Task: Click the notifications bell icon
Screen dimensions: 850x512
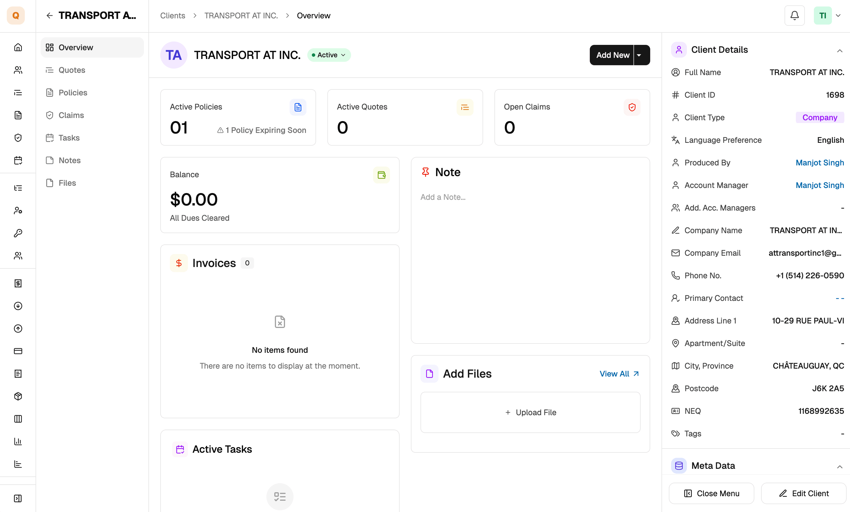Action: pyautogui.click(x=794, y=16)
